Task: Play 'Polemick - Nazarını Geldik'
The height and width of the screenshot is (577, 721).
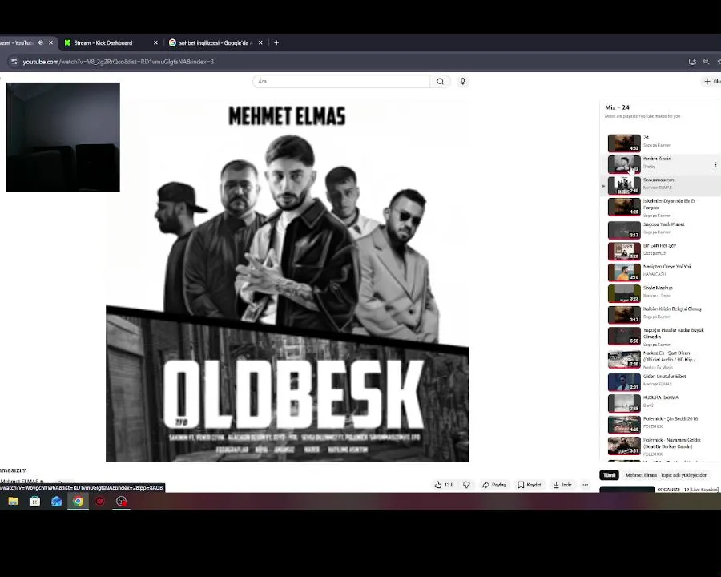Action: [660, 446]
